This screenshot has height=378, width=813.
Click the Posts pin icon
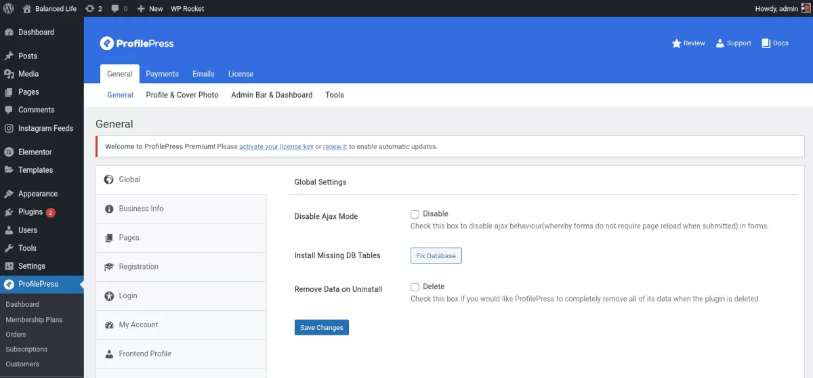click(x=9, y=56)
